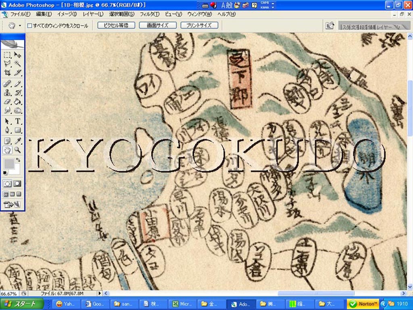Open the レイヤー(L) menu
The height and width of the screenshot is (310, 413).
point(93,14)
